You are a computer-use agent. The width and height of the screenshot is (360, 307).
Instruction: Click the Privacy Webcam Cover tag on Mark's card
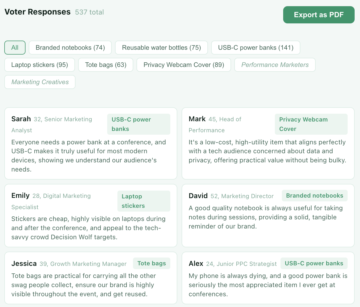[311, 124]
